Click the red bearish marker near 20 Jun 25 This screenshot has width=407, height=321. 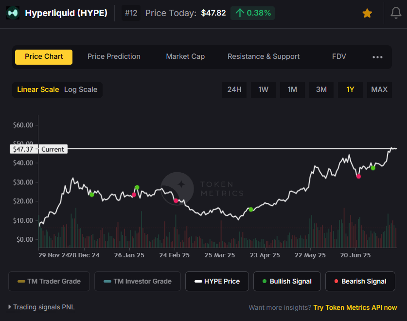coord(358,177)
